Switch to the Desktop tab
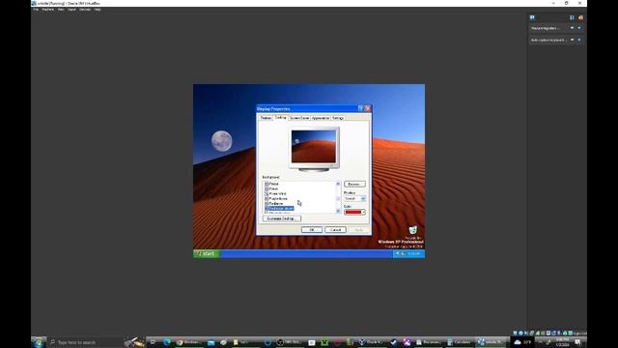Screen dimensions: 618x348 coord(280,118)
